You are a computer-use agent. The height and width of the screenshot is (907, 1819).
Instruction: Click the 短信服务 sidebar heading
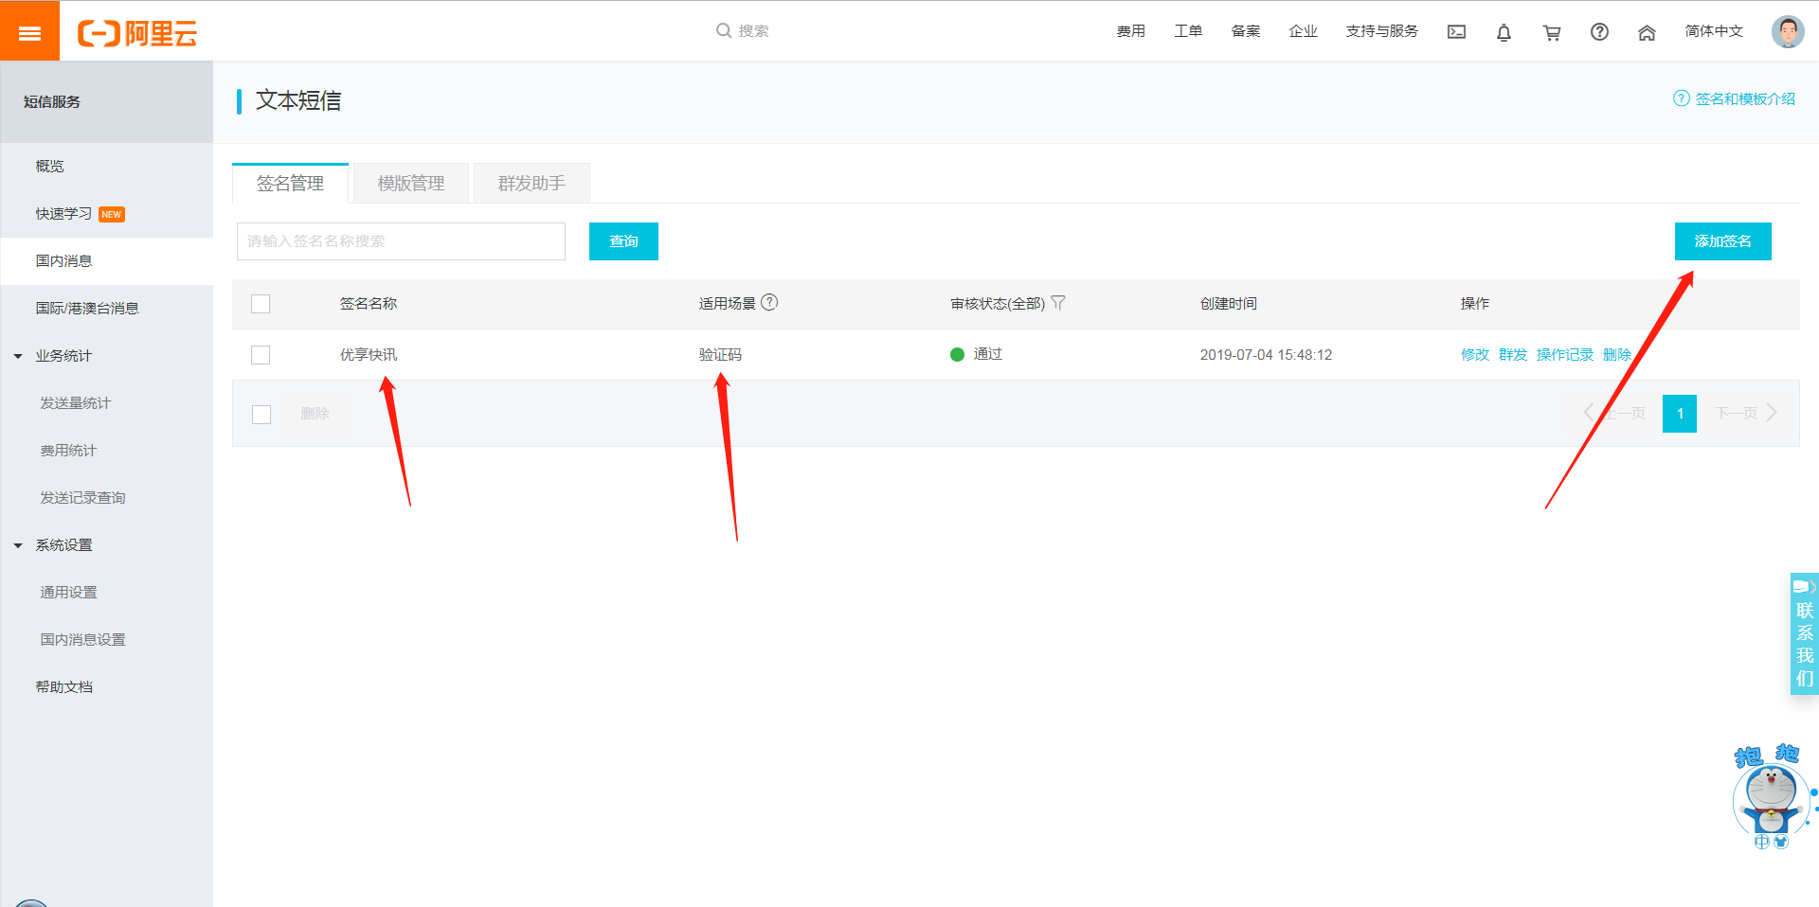click(52, 102)
